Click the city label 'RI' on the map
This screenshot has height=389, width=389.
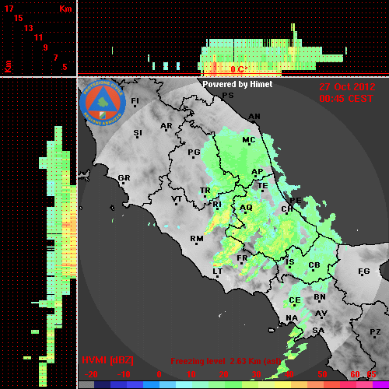coord(217,205)
